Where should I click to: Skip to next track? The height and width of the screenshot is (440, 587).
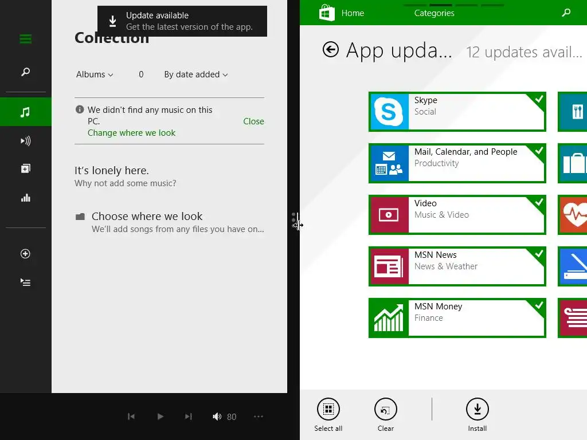coord(188,417)
